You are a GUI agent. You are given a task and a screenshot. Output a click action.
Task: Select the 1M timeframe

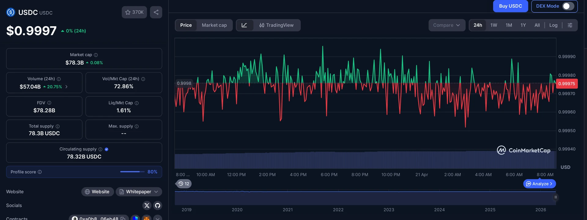(x=509, y=25)
